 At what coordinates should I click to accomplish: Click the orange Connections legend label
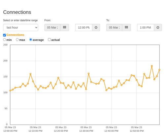(x=15, y=35)
